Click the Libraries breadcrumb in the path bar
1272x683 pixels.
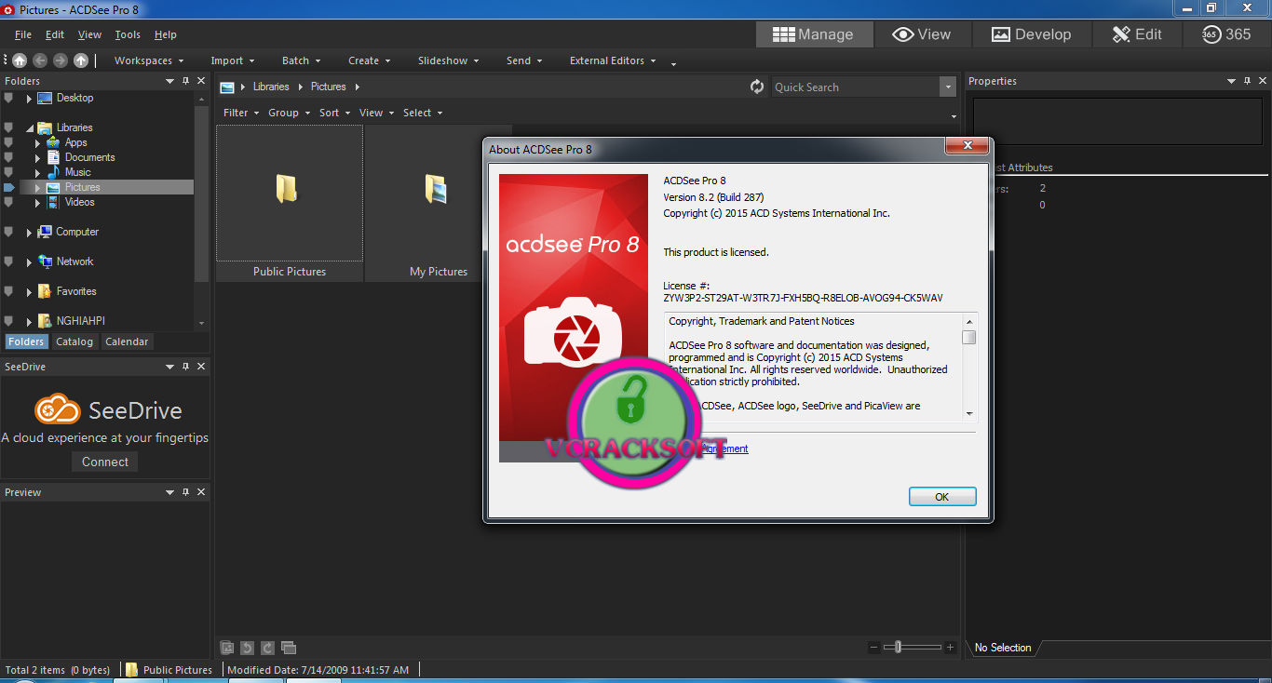[x=271, y=87]
